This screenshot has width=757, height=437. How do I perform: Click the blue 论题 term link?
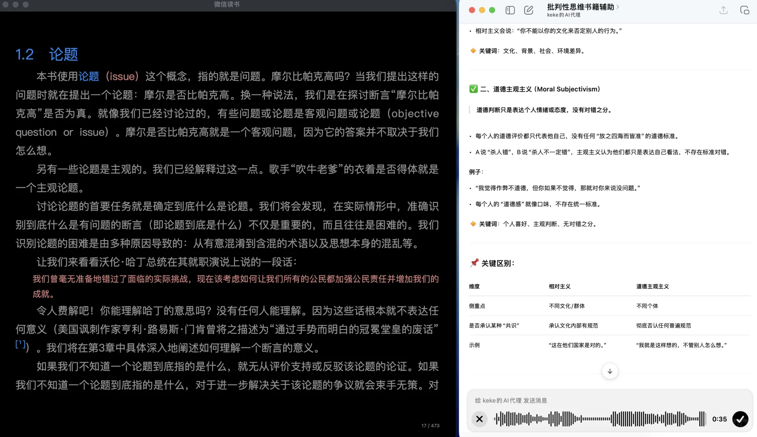click(x=89, y=76)
